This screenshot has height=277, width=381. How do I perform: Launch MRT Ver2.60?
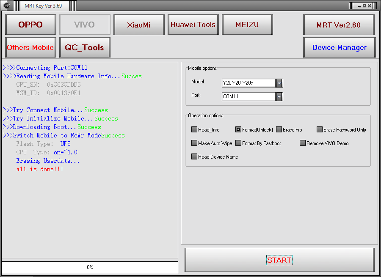point(339,25)
